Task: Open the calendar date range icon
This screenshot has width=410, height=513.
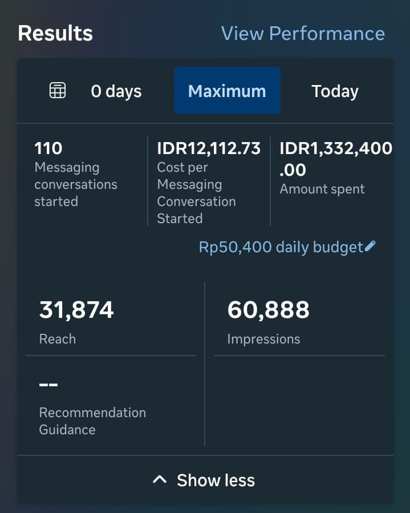Action: tap(58, 91)
